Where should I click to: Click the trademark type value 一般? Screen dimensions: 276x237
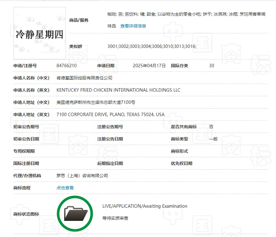coord(213,139)
